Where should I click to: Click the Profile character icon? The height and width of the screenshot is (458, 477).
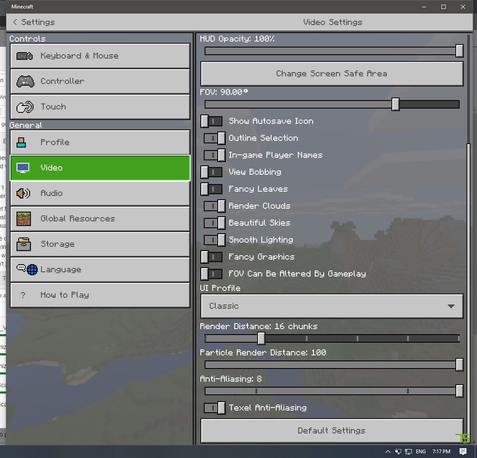click(21, 142)
